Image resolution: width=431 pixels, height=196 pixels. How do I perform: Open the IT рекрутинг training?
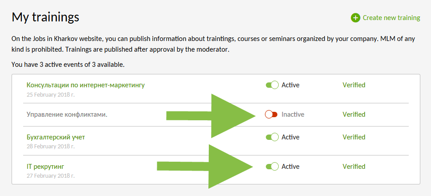click(x=45, y=167)
